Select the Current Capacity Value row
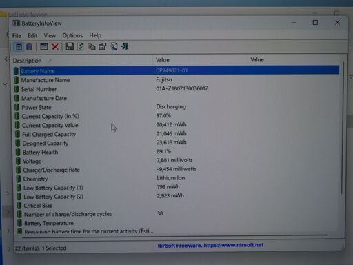The image size is (353, 265). [176, 125]
